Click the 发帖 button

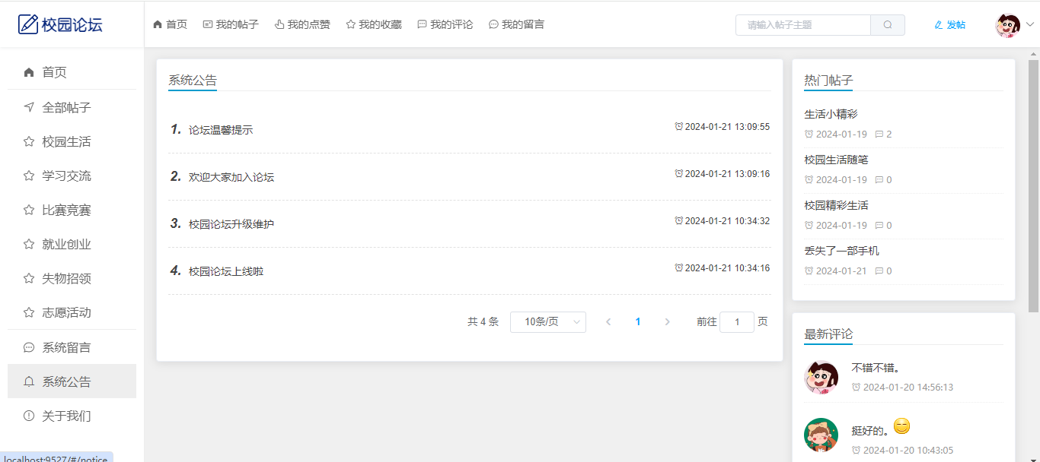949,25
